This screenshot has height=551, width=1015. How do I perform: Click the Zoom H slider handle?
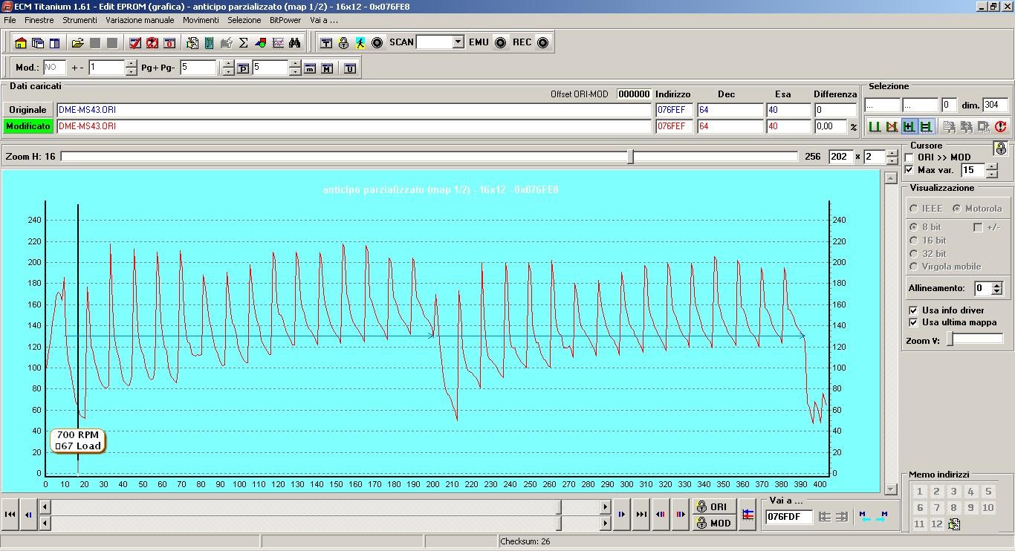point(631,157)
